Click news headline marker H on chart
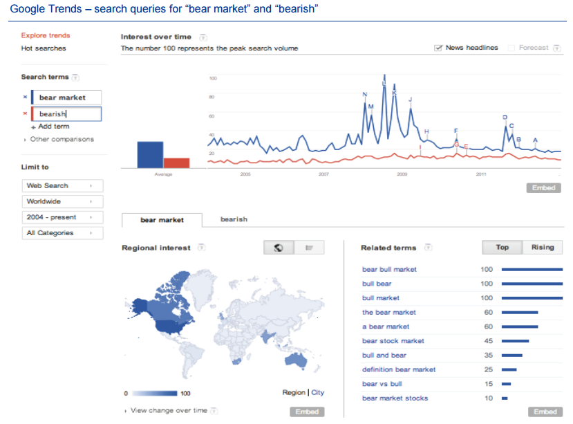This screenshot has width=573, height=424. (426, 131)
